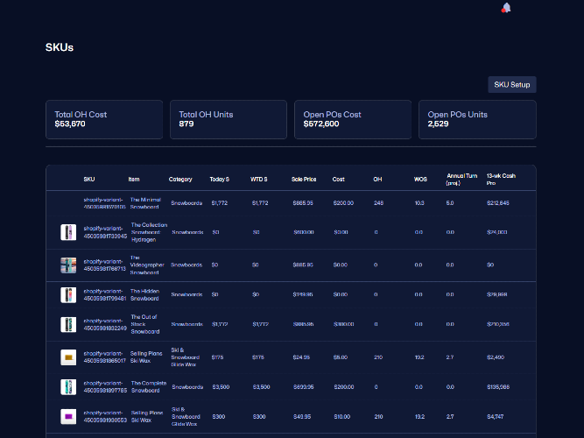584x438 pixels.
Task: Sort table by Sale Price column header
Action: tap(304, 180)
